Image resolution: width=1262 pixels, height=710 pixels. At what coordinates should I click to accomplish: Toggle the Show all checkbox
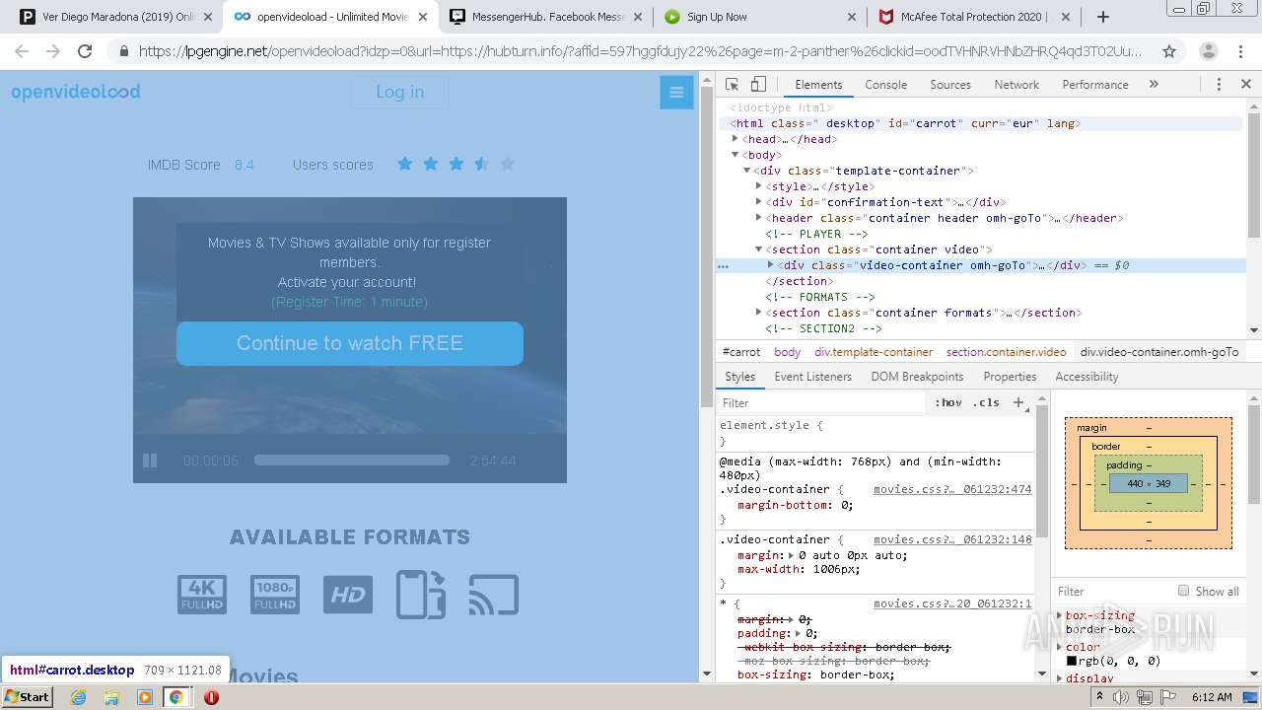click(x=1183, y=591)
